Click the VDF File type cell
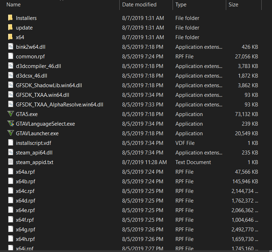This screenshot has width=272, height=252. [185, 143]
